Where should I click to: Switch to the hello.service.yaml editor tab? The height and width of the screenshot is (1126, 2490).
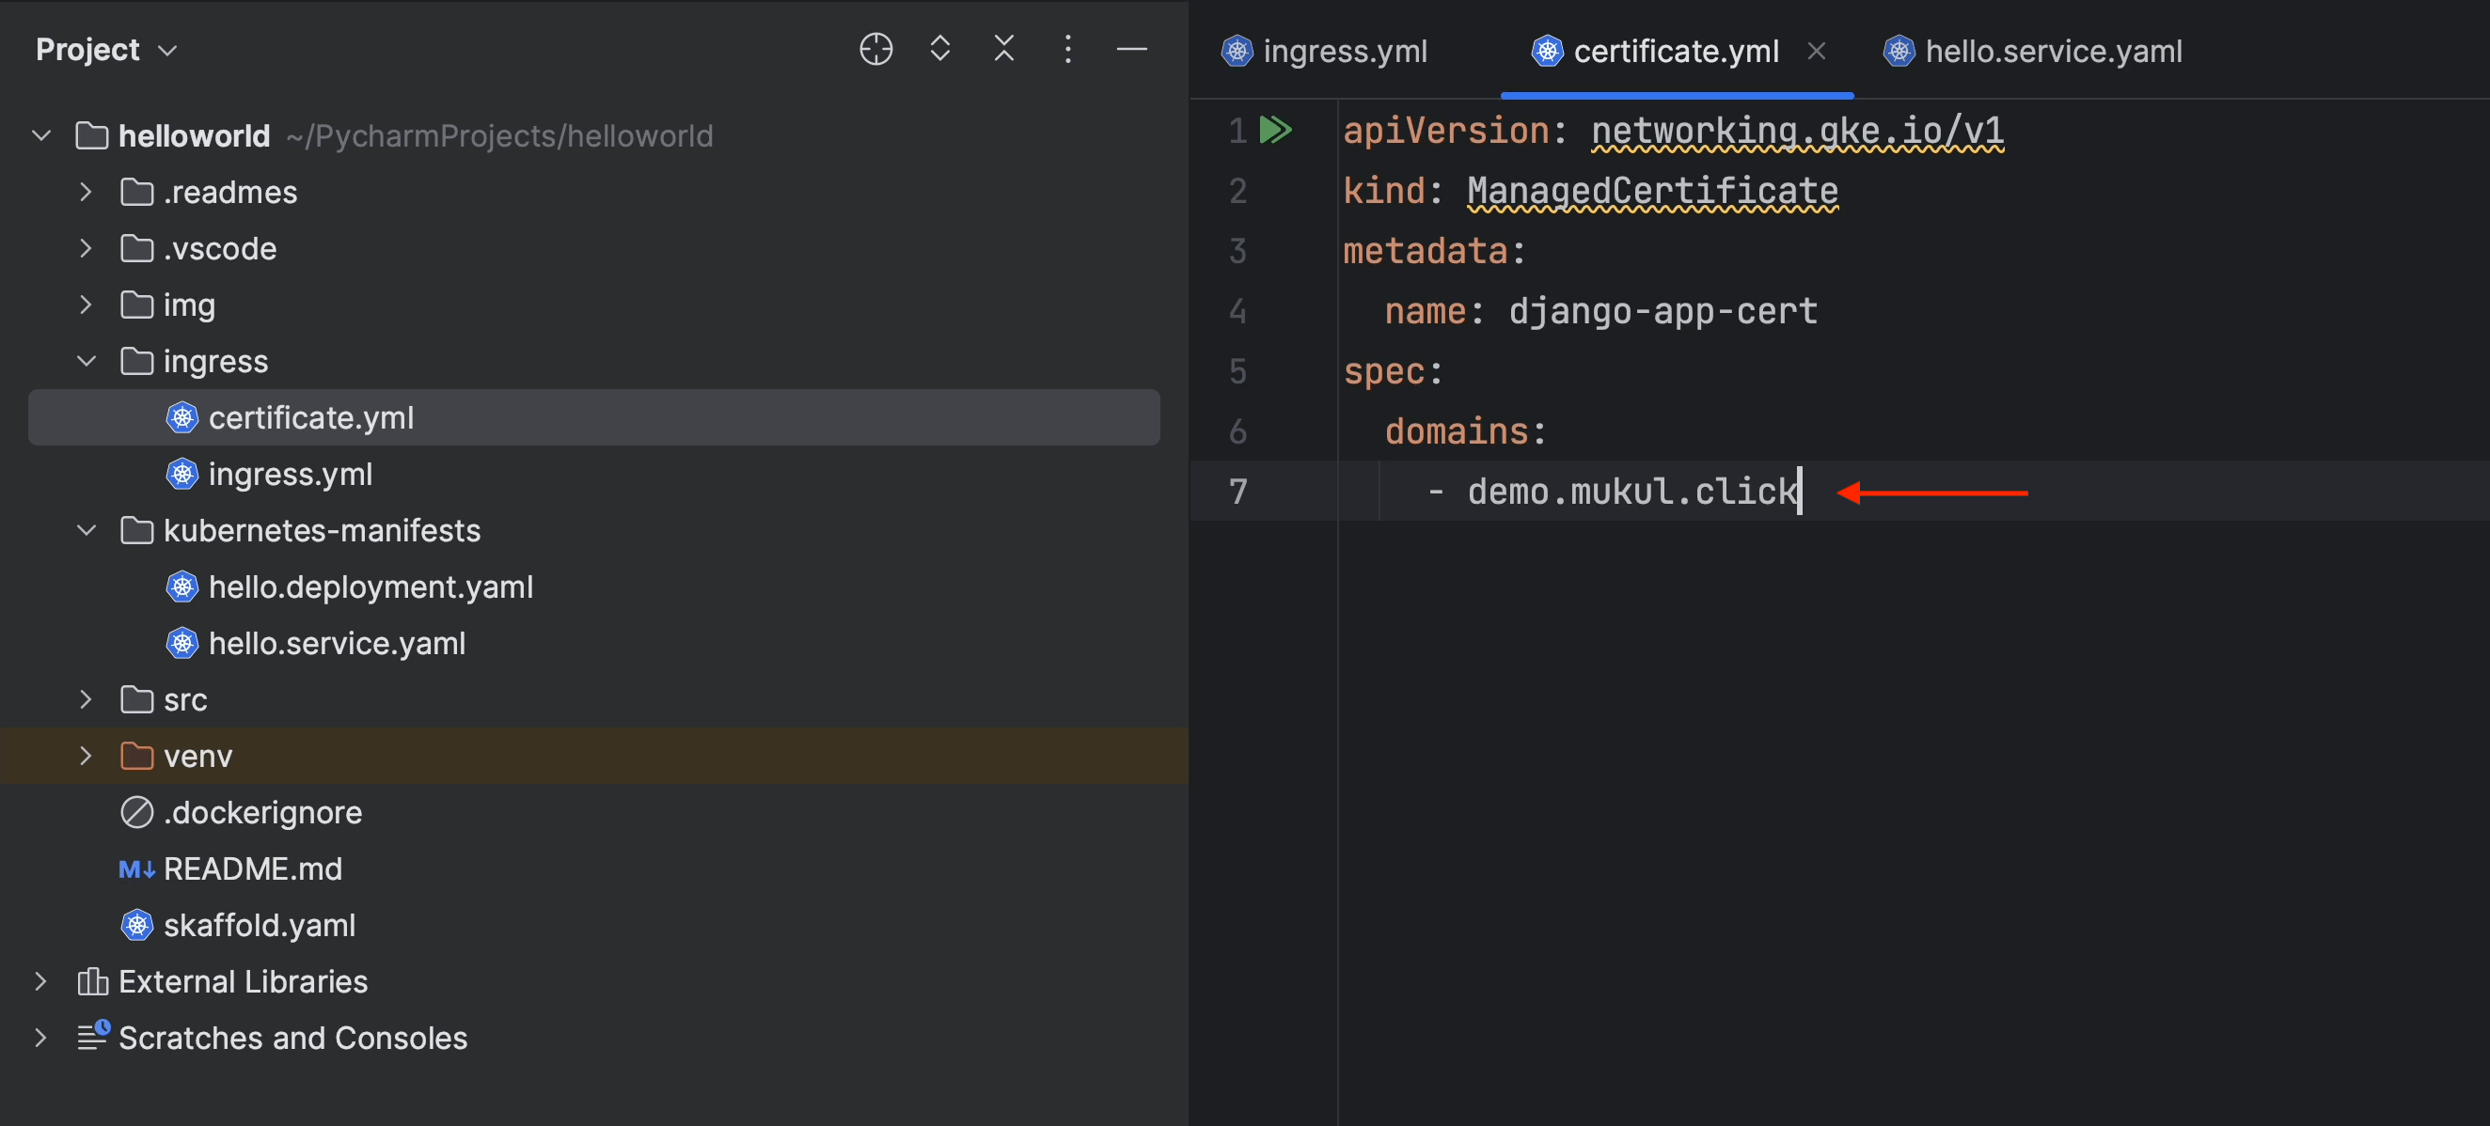[2032, 50]
